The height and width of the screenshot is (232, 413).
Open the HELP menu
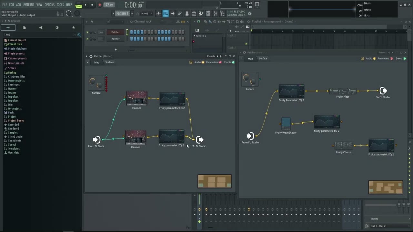tap(69, 5)
